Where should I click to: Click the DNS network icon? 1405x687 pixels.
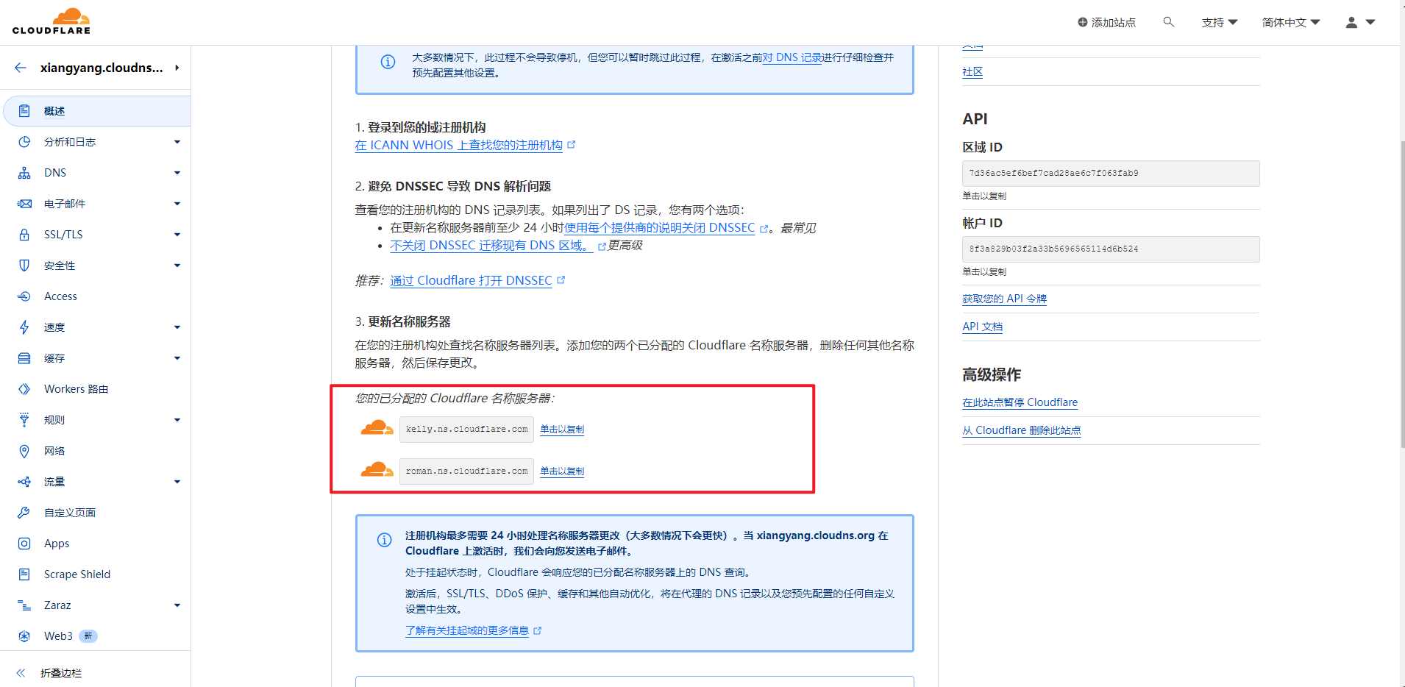[x=24, y=173]
